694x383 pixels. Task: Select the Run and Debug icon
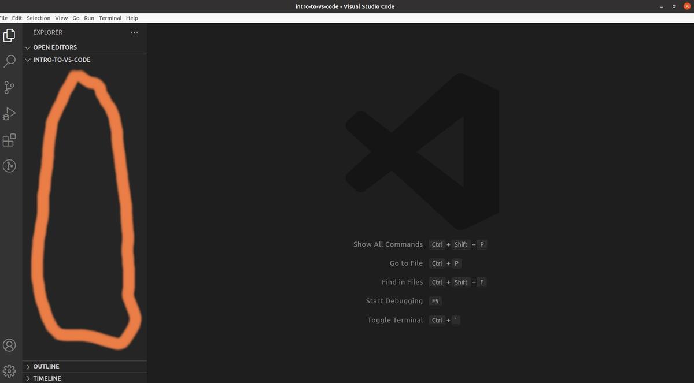pos(9,113)
